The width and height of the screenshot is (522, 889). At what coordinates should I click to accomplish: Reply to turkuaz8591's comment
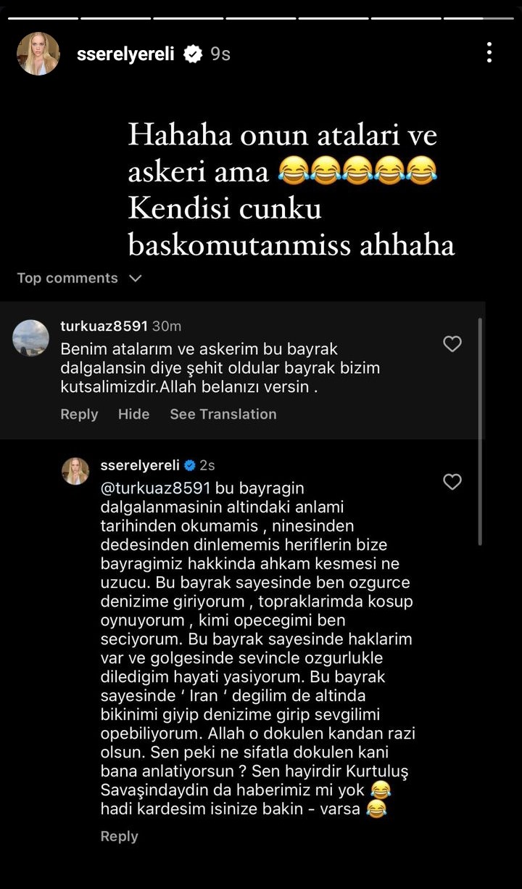tap(79, 414)
